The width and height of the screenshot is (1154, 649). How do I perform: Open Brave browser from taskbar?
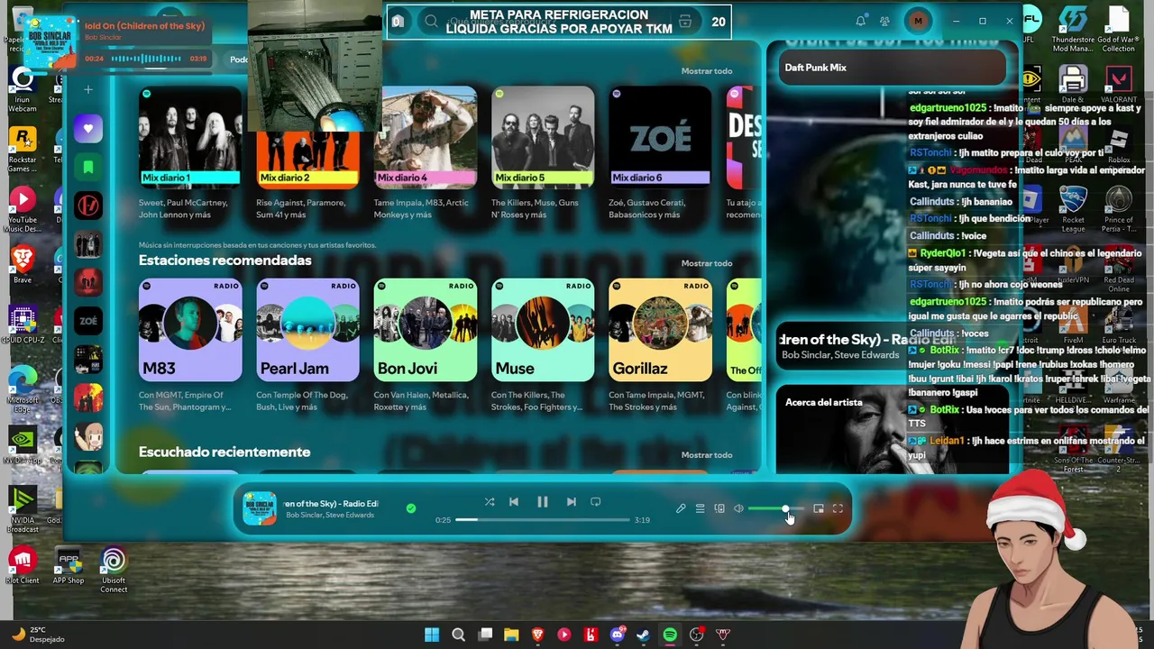point(538,635)
